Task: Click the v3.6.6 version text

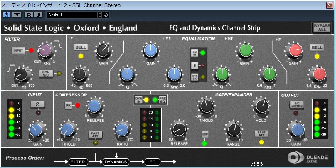Action: tap(256, 164)
